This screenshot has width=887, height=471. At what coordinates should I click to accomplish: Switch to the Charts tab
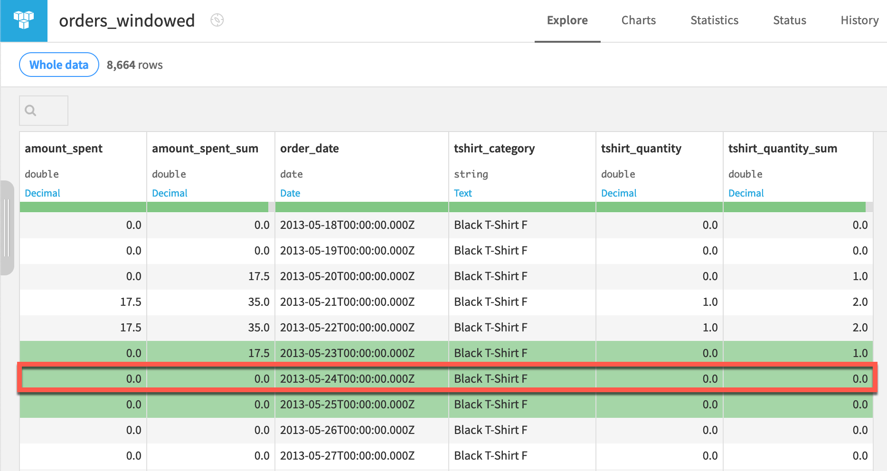[638, 20]
